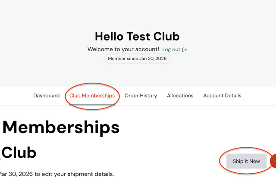This screenshot has width=276, height=184.
Task: Click the red circular button beside Ship It Now
Action: 273,161
